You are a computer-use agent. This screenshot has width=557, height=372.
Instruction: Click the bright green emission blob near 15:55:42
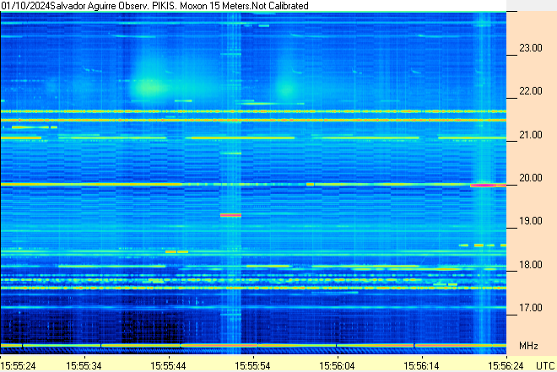point(149,87)
